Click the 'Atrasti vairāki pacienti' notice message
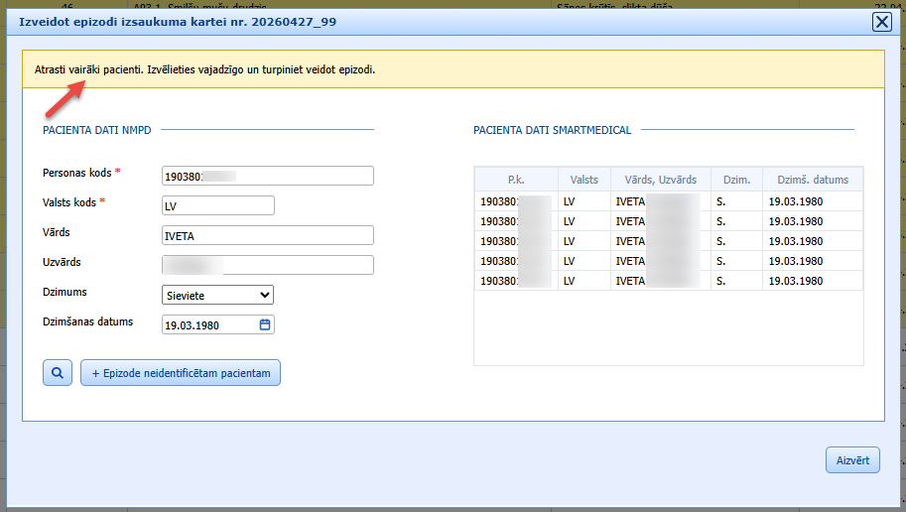 pos(204,69)
